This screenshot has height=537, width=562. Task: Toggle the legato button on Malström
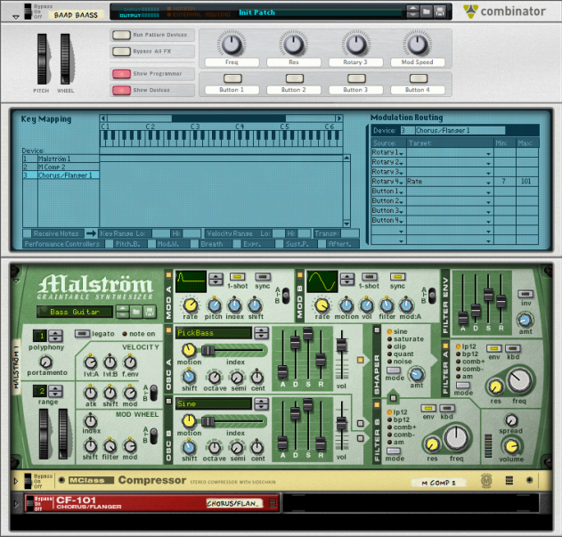coord(82,333)
